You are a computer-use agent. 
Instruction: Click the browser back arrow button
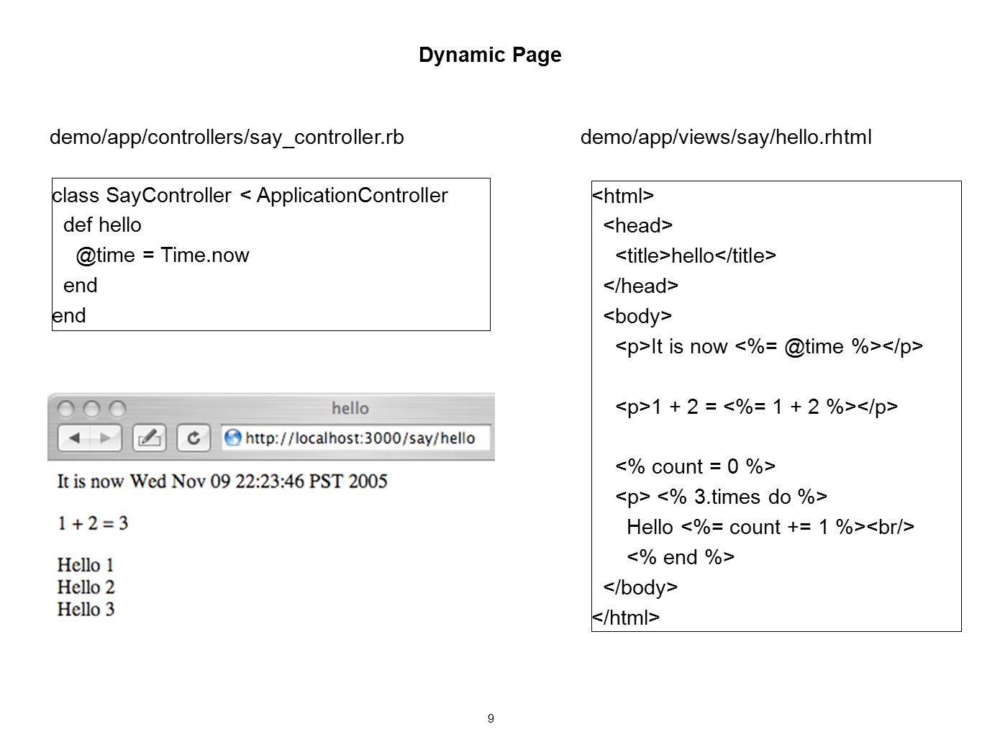(x=74, y=438)
